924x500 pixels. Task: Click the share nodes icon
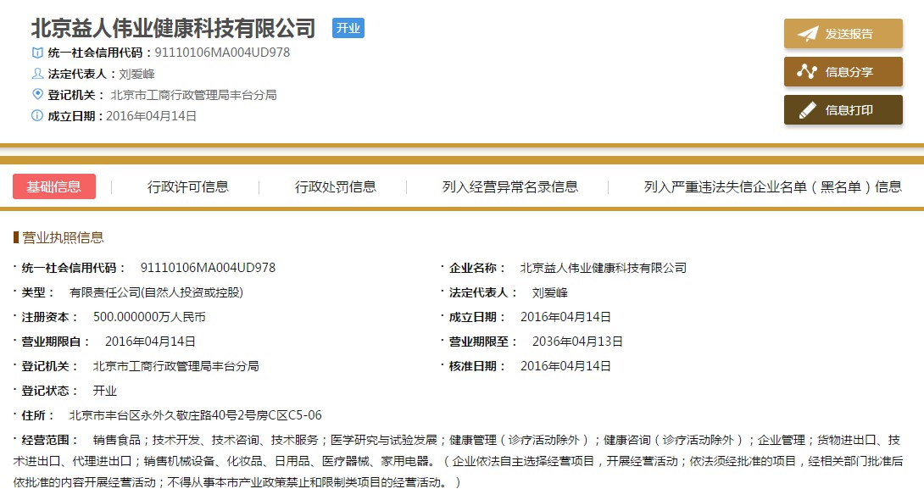coord(808,72)
